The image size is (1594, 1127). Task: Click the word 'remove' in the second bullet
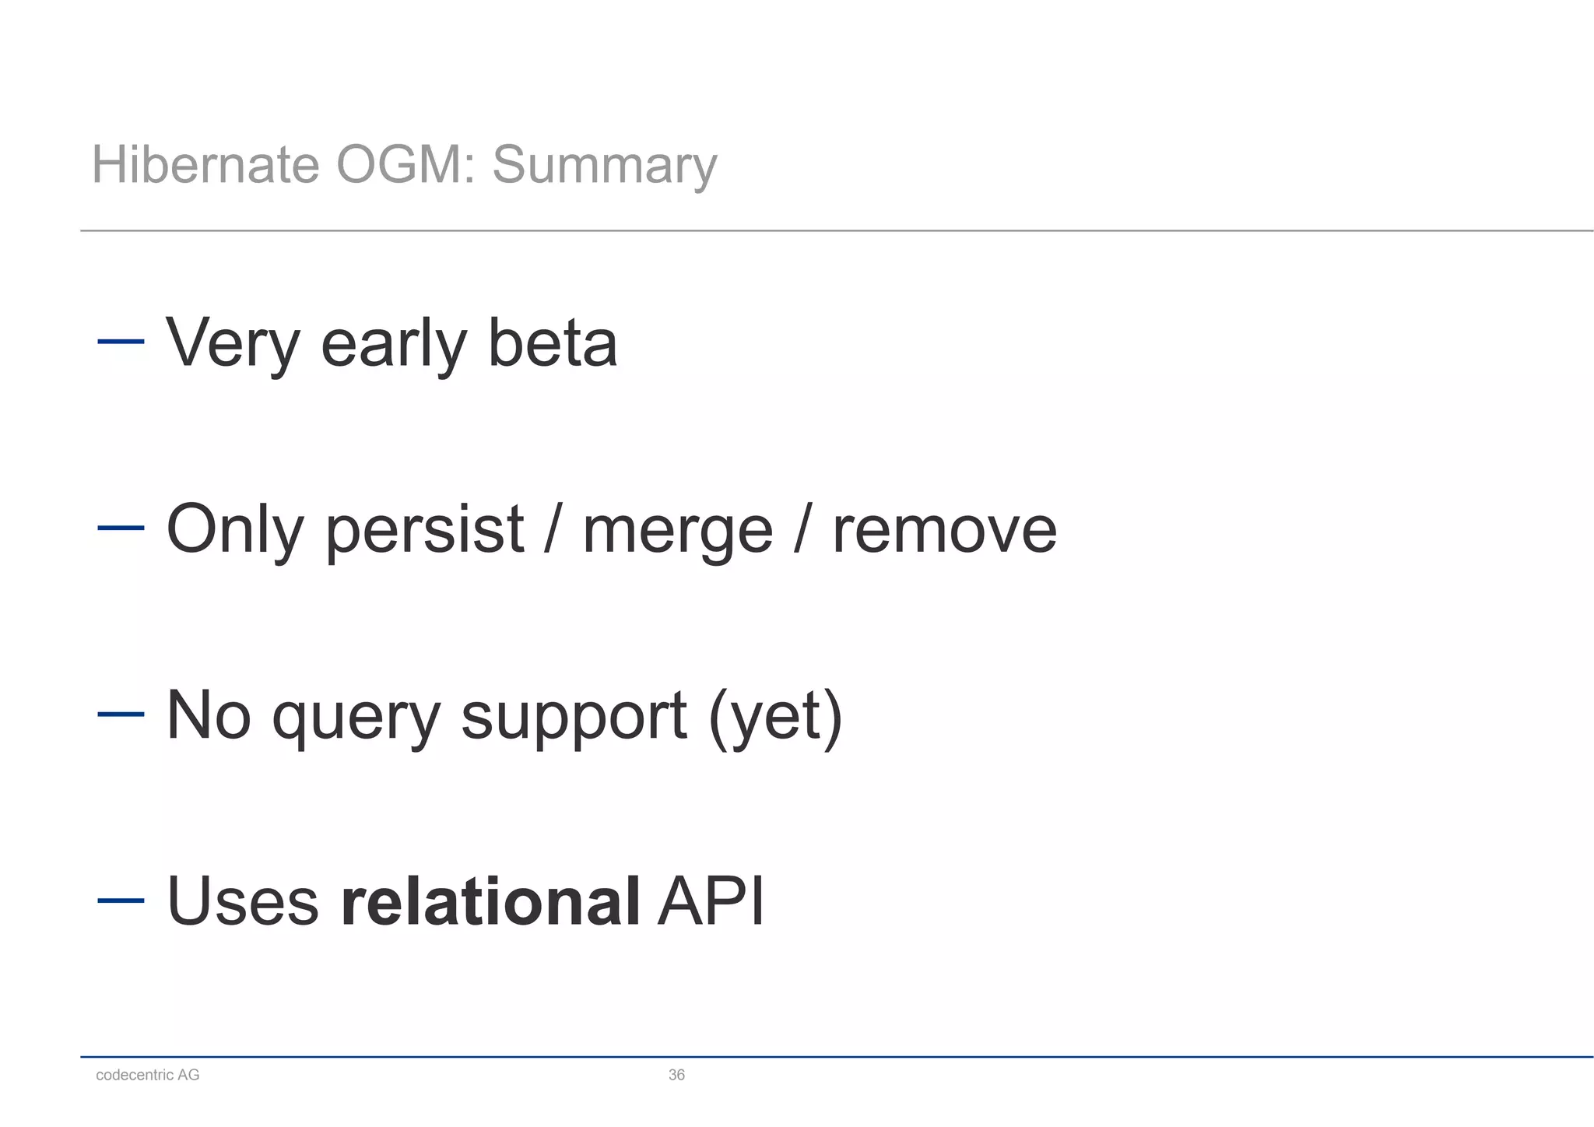pos(944,529)
